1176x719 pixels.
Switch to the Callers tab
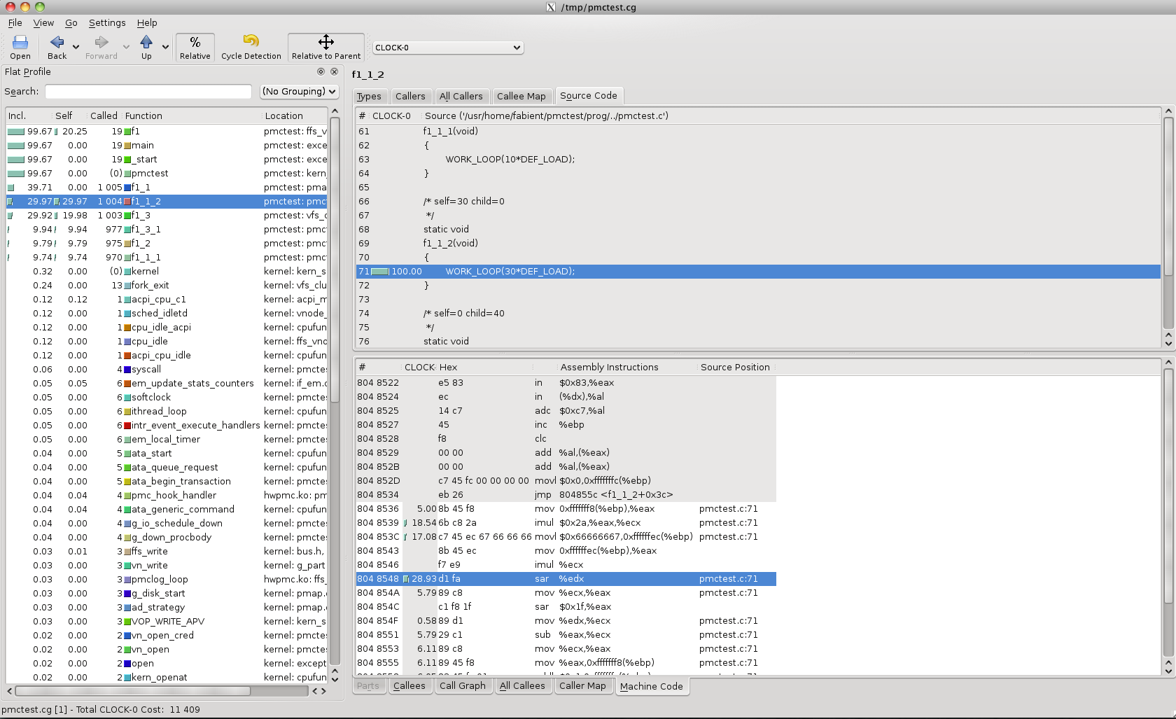410,97
